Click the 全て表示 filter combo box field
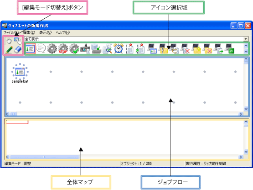 [x=136, y=39]
